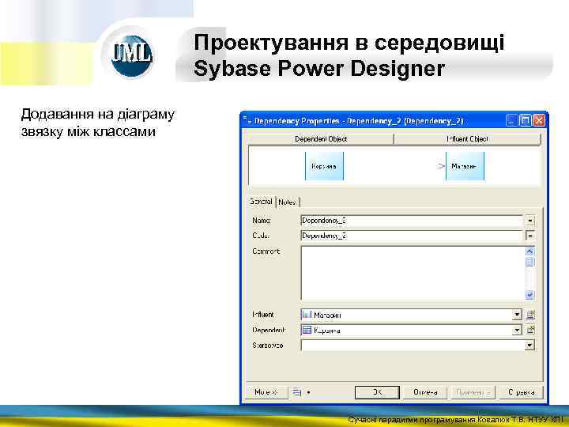Click the 'Influent' field label

click(x=263, y=315)
